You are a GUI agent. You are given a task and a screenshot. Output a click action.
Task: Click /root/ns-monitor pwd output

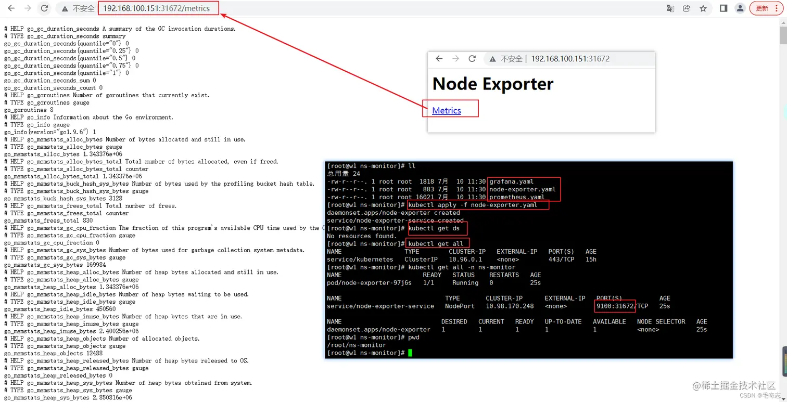[357, 345]
